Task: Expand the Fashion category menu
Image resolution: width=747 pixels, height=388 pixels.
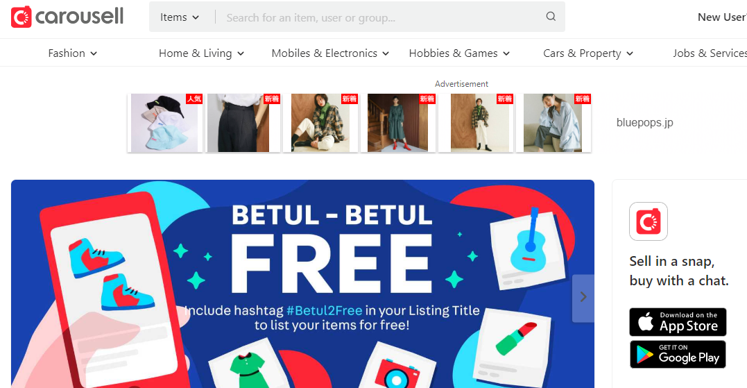Action: (x=72, y=53)
